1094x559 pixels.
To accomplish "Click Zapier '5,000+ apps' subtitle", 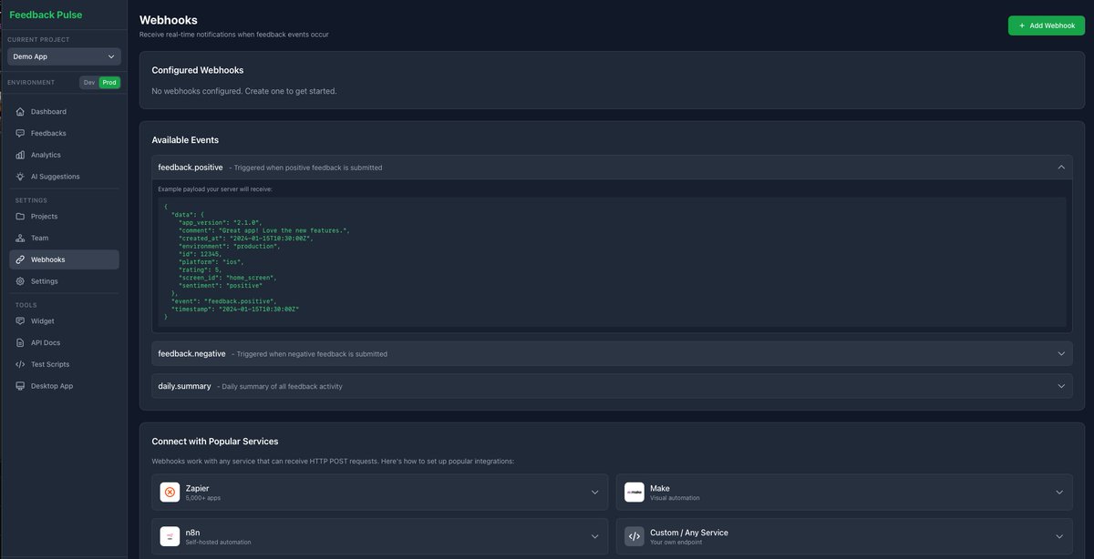I will point(202,498).
